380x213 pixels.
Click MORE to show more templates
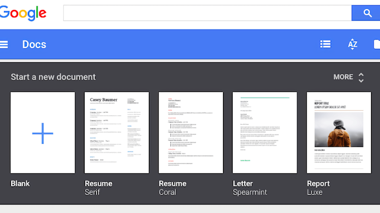point(343,77)
